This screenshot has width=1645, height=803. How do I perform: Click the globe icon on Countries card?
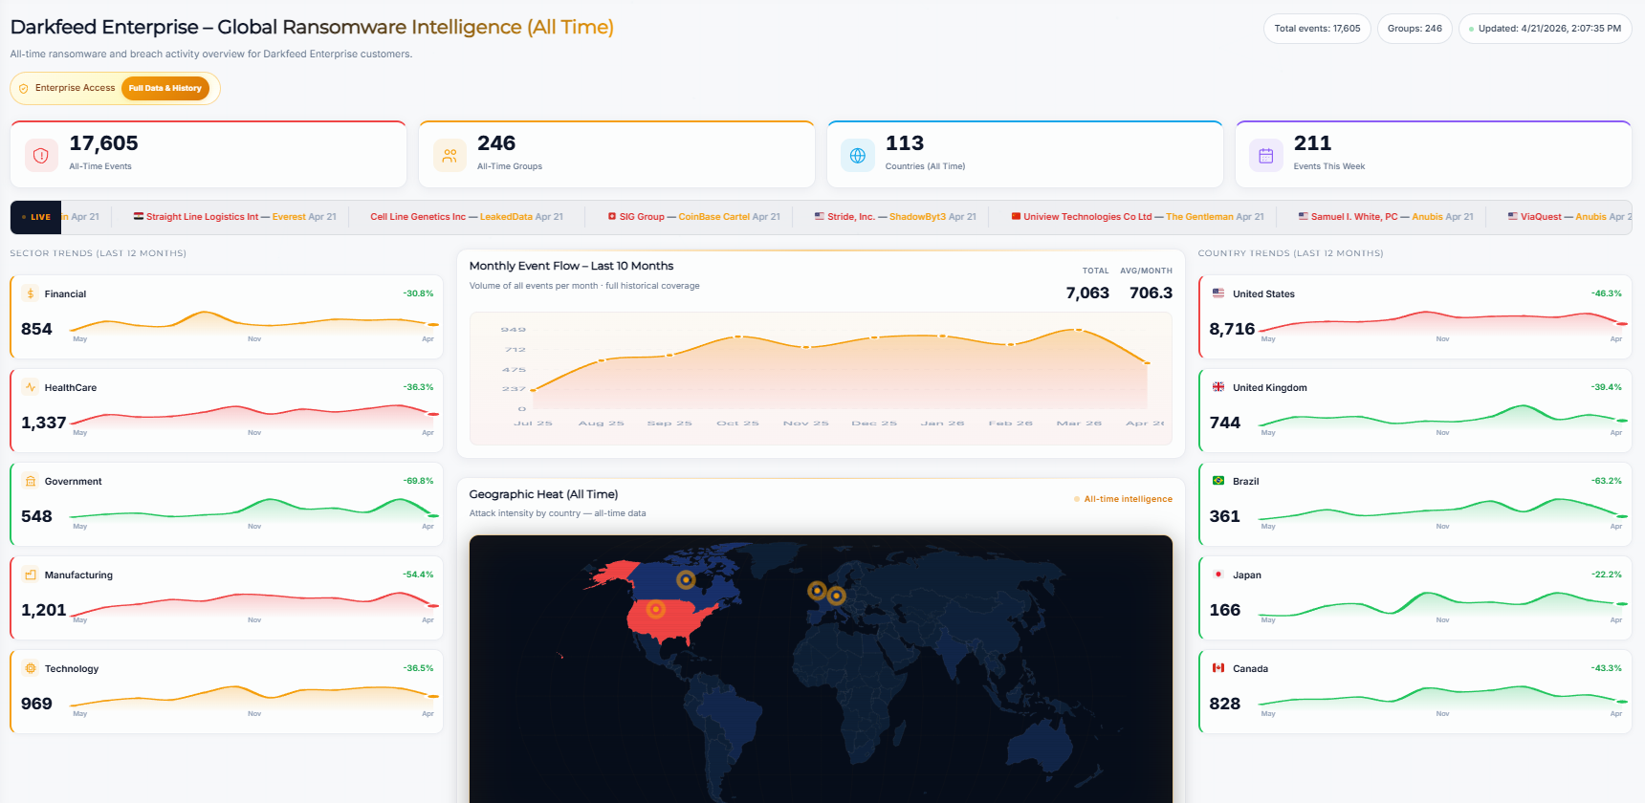coord(858,155)
